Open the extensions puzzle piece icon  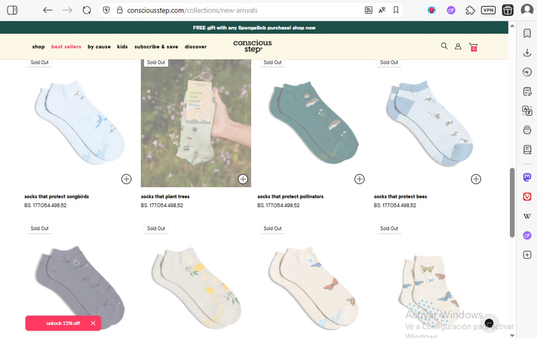point(470,10)
